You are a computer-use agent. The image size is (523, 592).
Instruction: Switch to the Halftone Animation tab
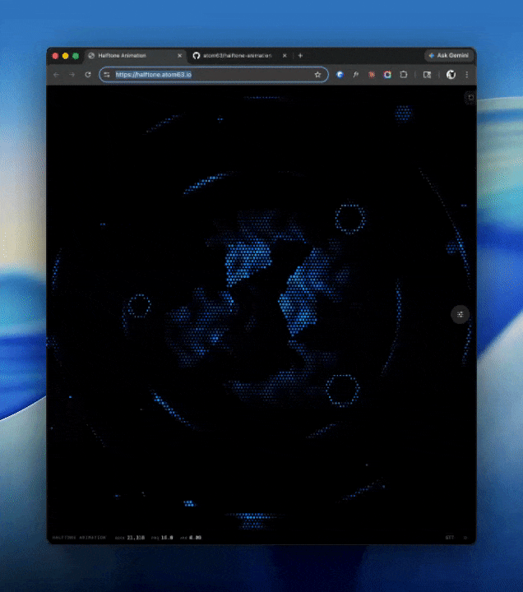tap(135, 56)
